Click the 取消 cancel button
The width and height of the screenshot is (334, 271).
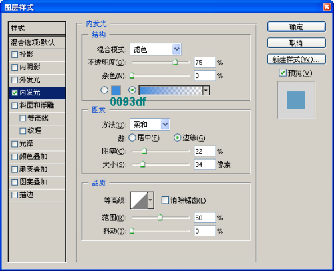(297, 43)
